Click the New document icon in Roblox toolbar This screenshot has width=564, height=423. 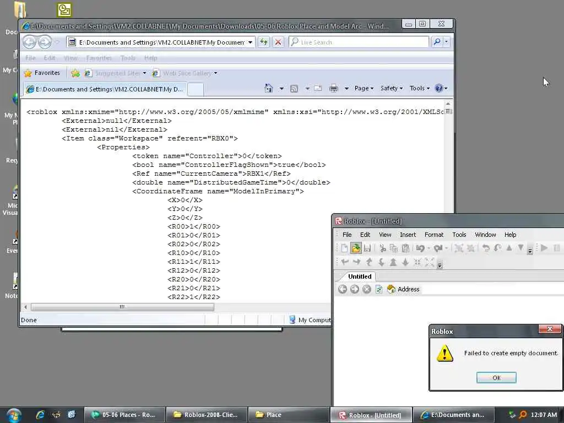coord(344,248)
